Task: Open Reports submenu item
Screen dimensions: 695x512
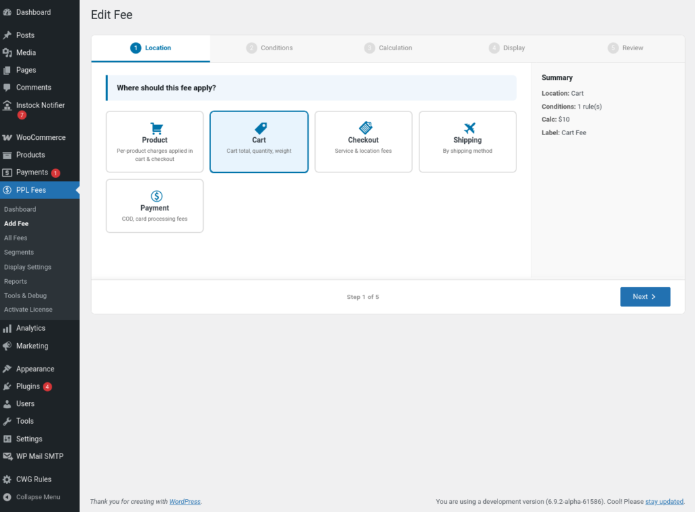Action: (x=16, y=282)
